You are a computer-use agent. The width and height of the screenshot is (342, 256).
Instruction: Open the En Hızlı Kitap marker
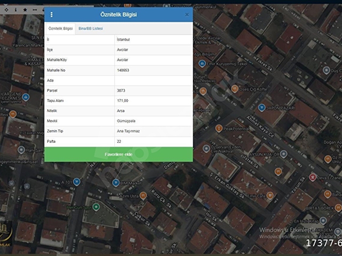pos(323,221)
